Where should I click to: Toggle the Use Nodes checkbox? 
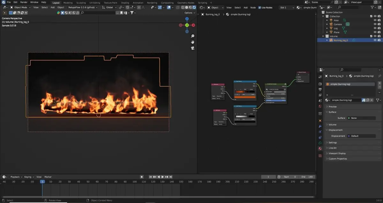tap(259, 7)
